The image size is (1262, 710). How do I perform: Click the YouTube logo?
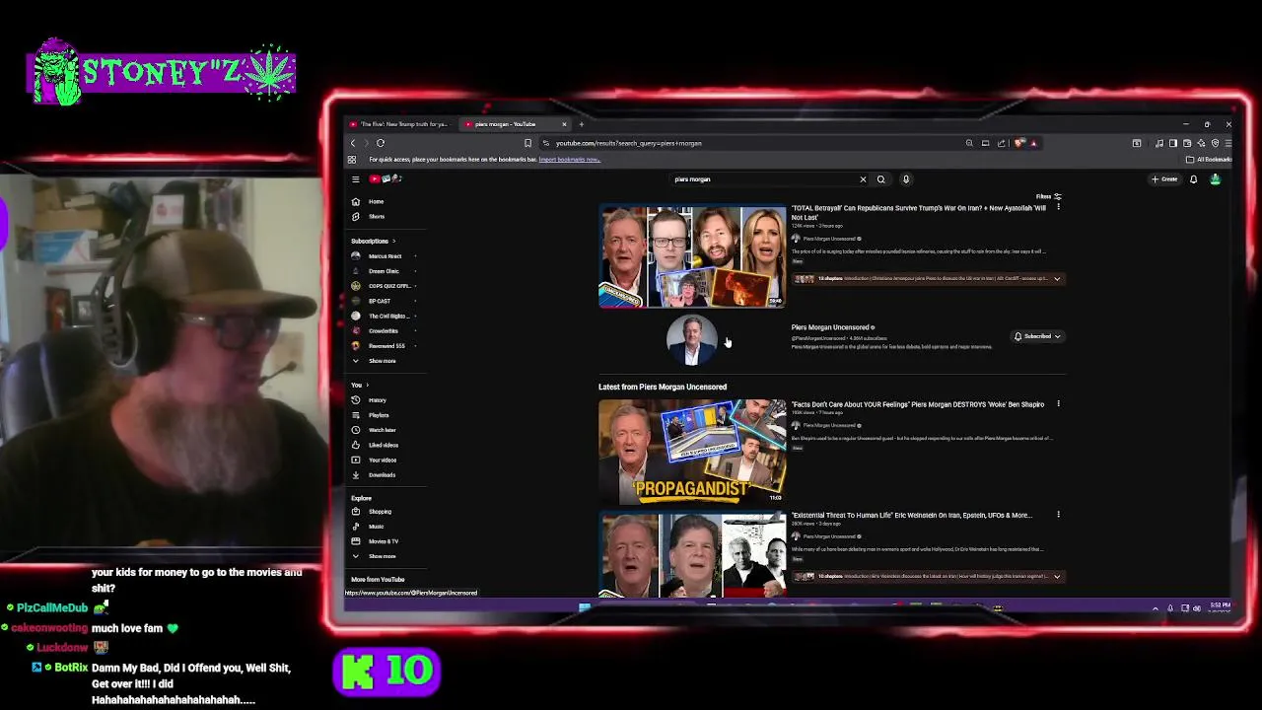click(x=386, y=179)
